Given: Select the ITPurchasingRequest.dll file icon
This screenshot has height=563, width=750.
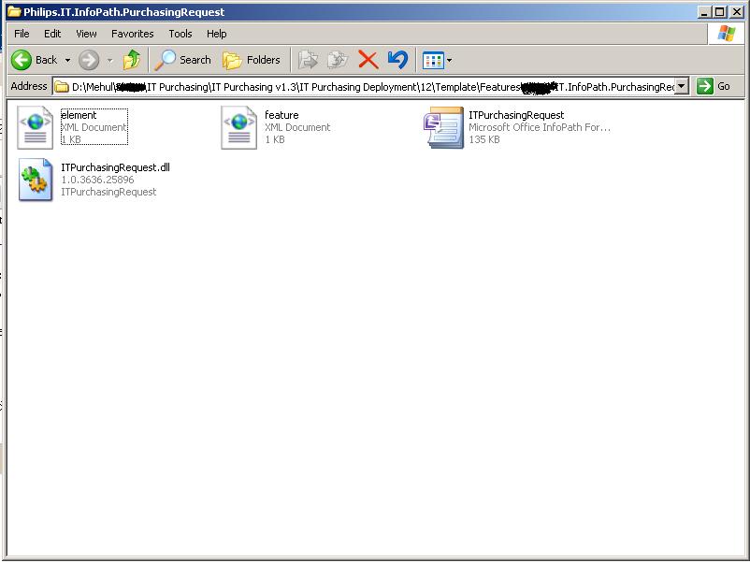Looking at the screenshot, I should pos(36,180).
